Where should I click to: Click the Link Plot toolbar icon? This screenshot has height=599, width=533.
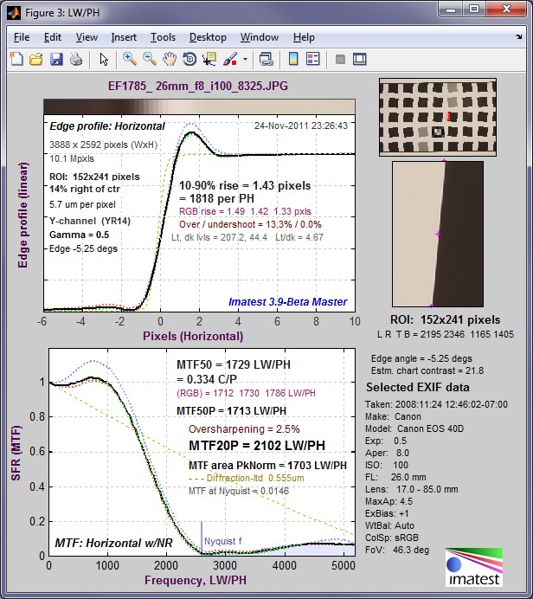tap(266, 59)
